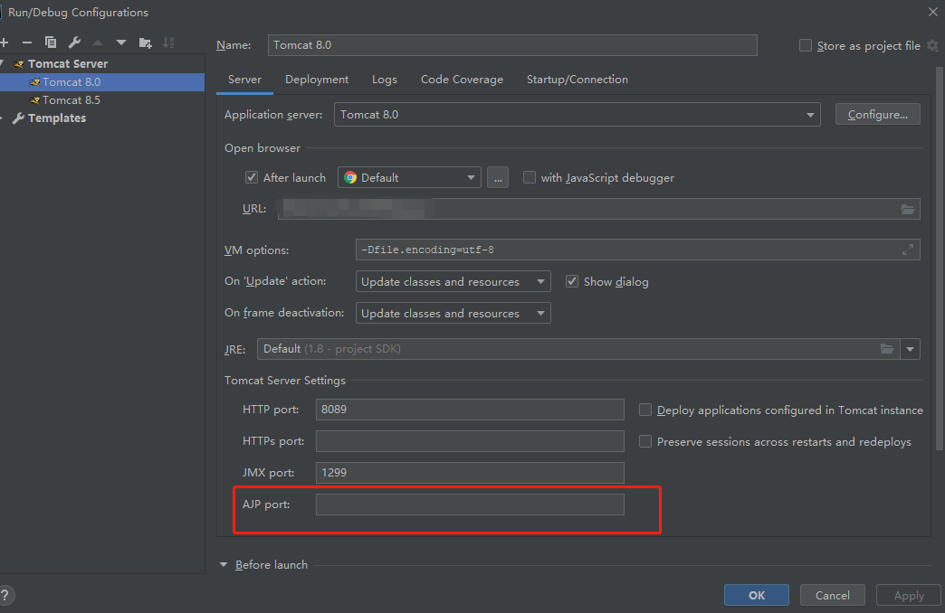Select Templates in tree
The width and height of the screenshot is (945, 613).
pyautogui.click(x=57, y=118)
